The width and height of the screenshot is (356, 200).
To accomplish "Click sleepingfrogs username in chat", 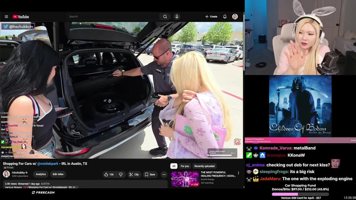I will pyautogui.click(x=274, y=172).
